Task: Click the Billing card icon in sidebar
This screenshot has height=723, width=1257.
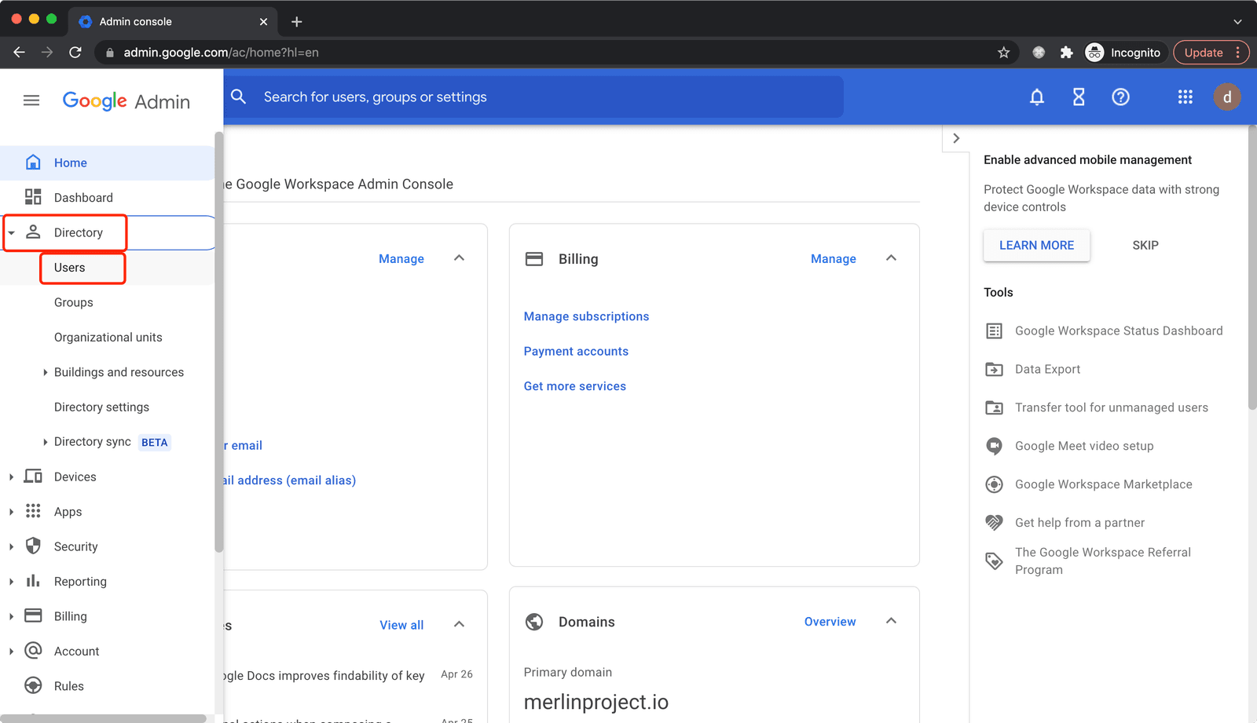Action: point(33,615)
